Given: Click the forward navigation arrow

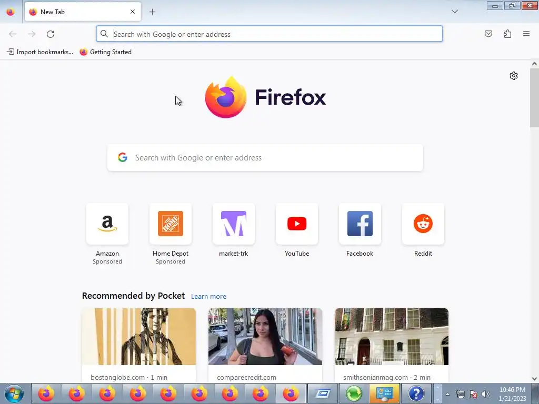Looking at the screenshot, I should pyautogui.click(x=32, y=34).
